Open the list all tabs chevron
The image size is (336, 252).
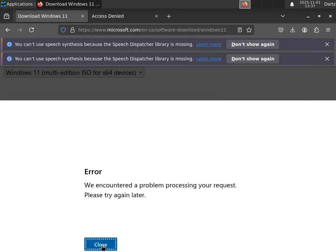(x=283, y=16)
